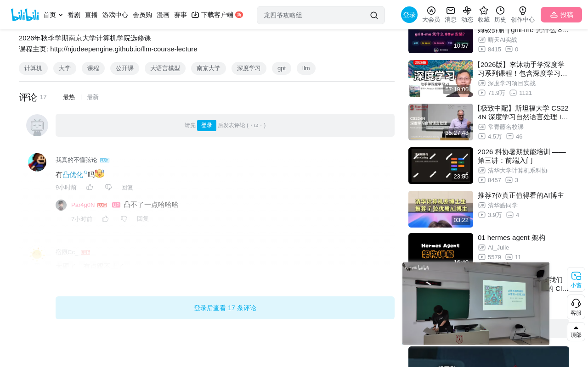Select the 课程 tag

pyautogui.click(x=93, y=68)
